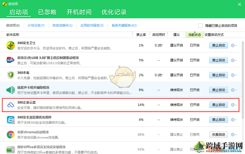
Task: Open gear settings for 谷歌chrome启动程序 row
Action: tap(234, 135)
